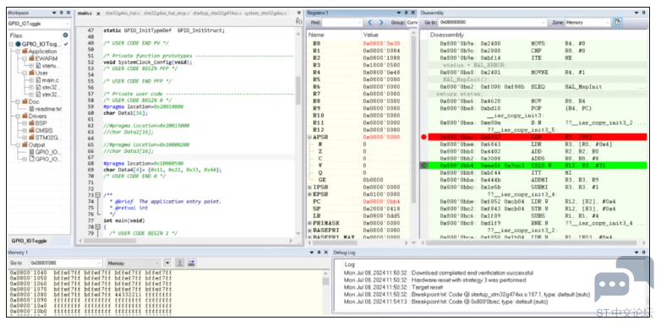Click GPIO_IOToggle project cube icon in tree

18,44
